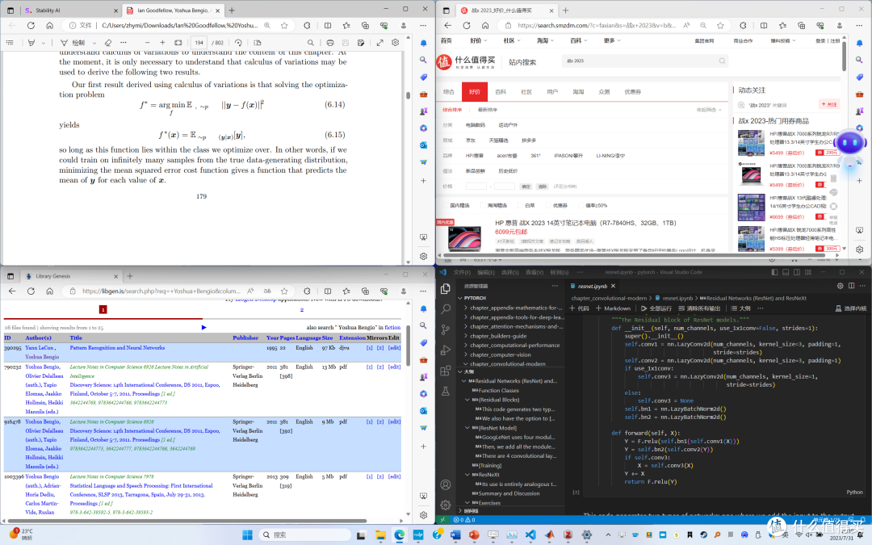Open VS Code 查看(V) menu

pyautogui.click(x=535, y=273)
